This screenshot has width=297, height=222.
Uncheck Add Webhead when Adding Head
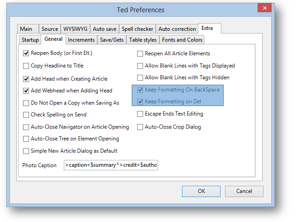(26, 91)
